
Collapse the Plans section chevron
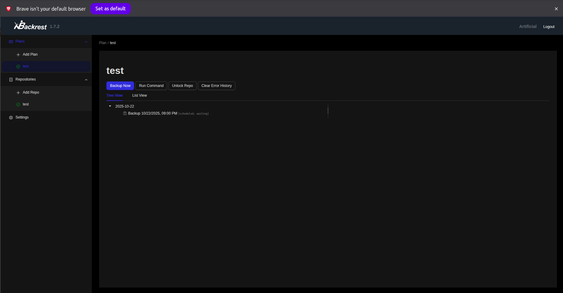86,42
